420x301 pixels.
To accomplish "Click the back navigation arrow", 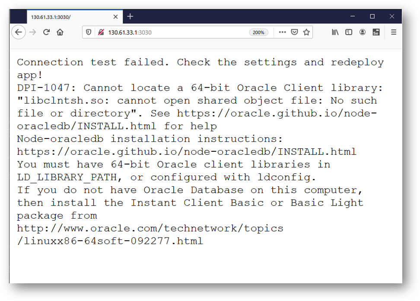I will click(18, 32).
